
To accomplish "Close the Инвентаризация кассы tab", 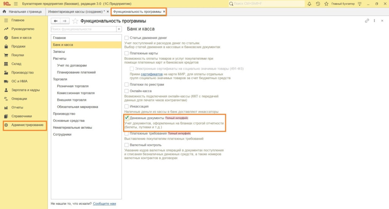I will 108,12.
